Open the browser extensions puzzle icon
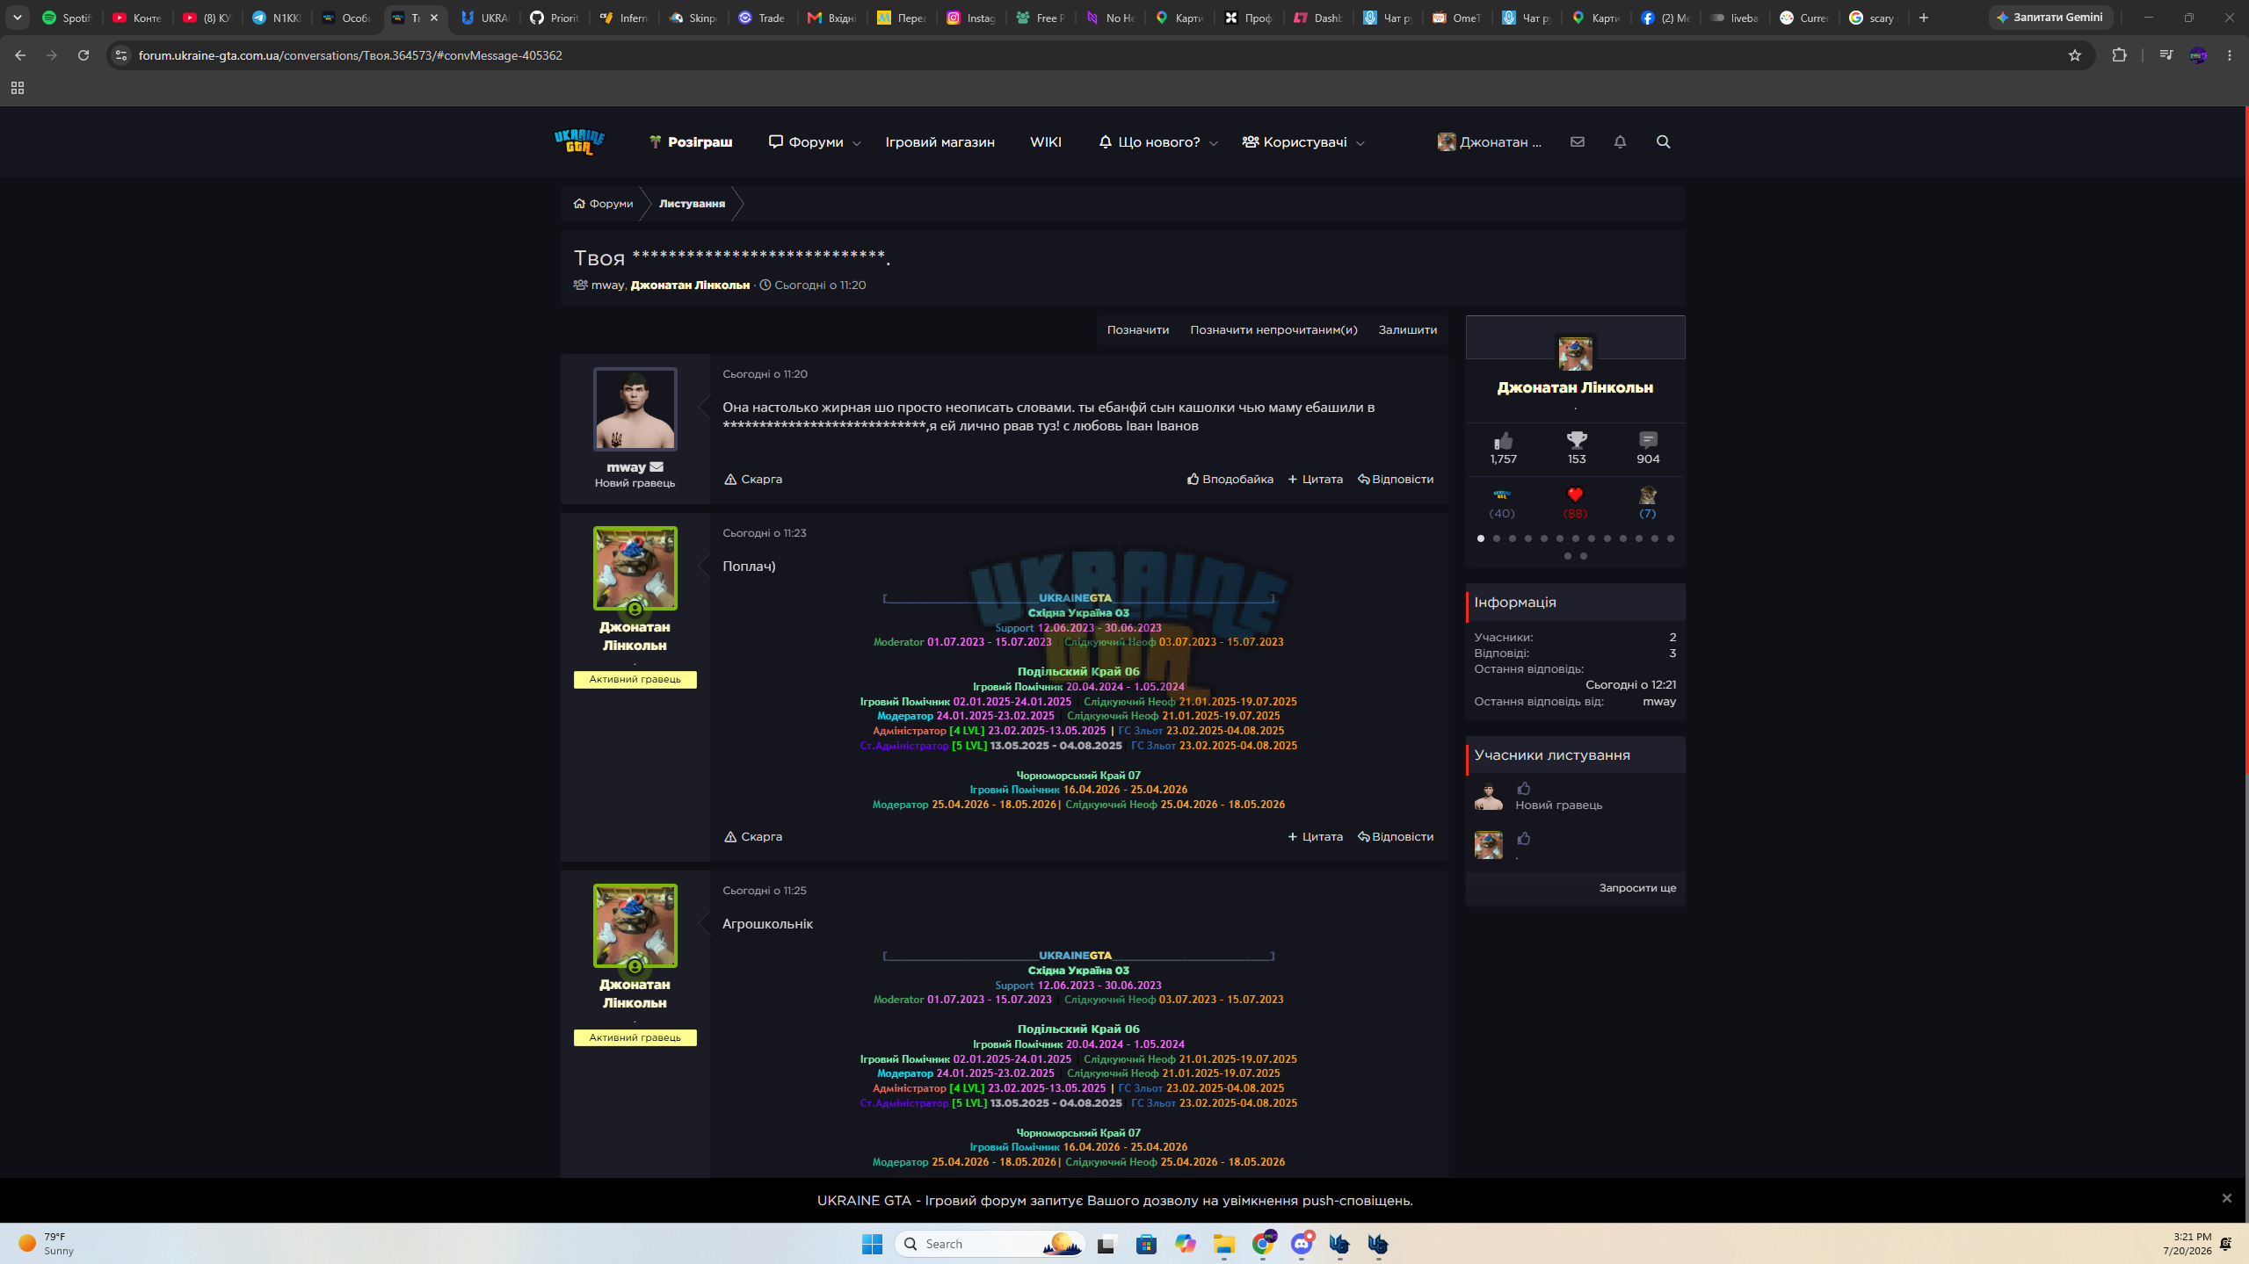 click(x=2119, y=55)
